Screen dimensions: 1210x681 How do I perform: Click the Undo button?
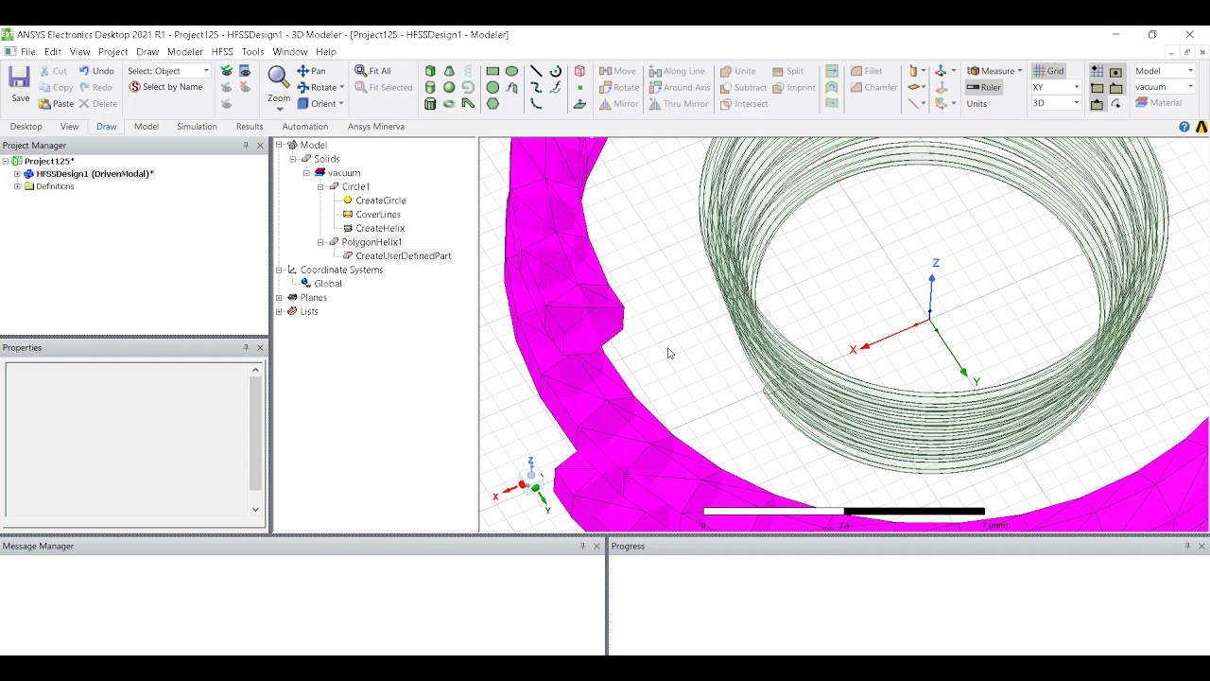96,71
